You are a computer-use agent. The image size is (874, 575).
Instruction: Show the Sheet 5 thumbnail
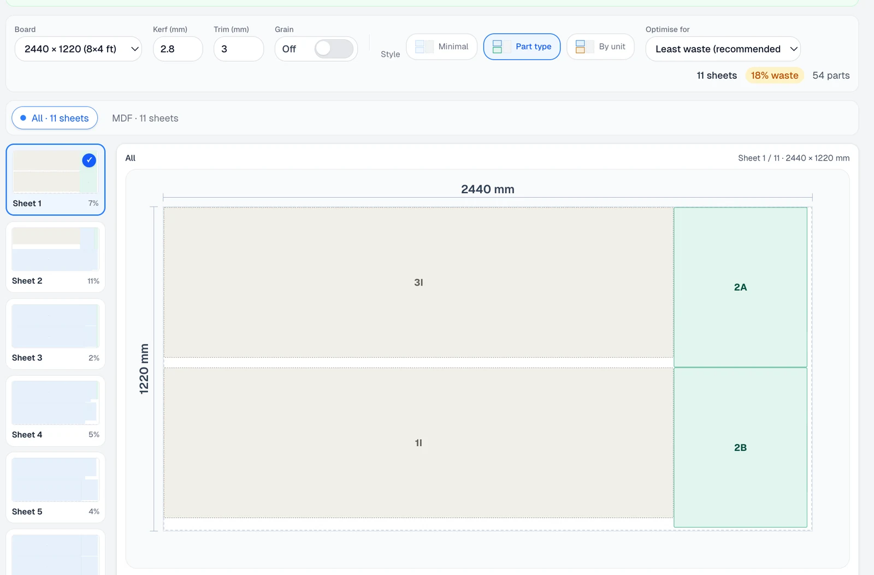55,488
